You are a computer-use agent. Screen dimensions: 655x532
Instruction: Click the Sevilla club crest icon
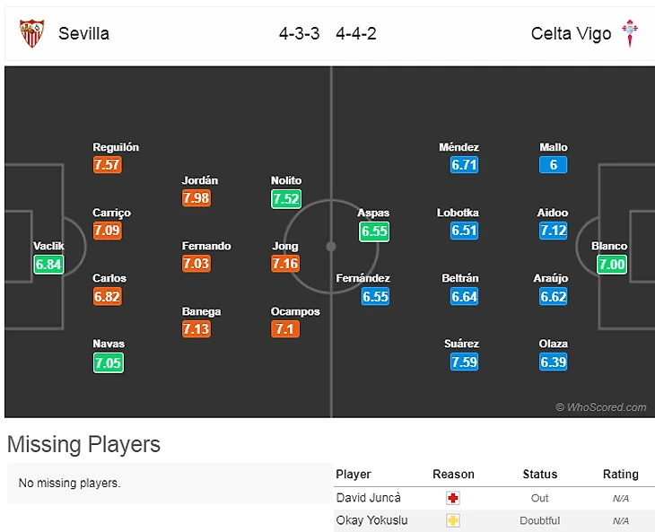click(31, 33)
